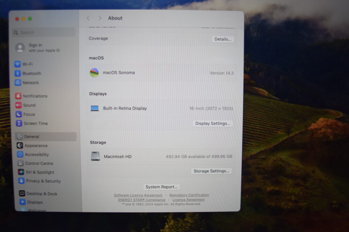Click the Desktop & Dock icon

(22, 193)
